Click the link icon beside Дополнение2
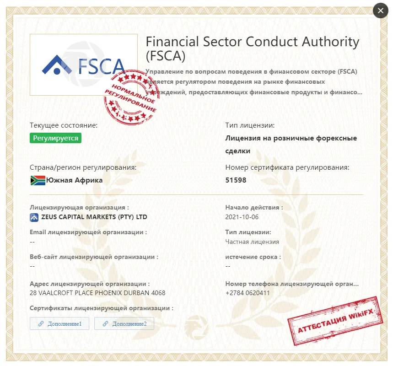The width and height of the screenshot is (393, 366). click(105, 323)
